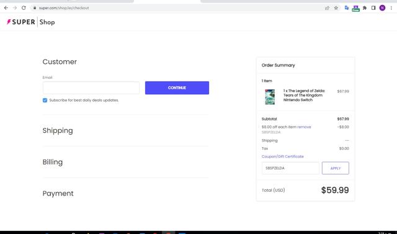This screenshot has height=234, width=397.
Task: Click the Order Summary heading
Action: tap(279, 65)
